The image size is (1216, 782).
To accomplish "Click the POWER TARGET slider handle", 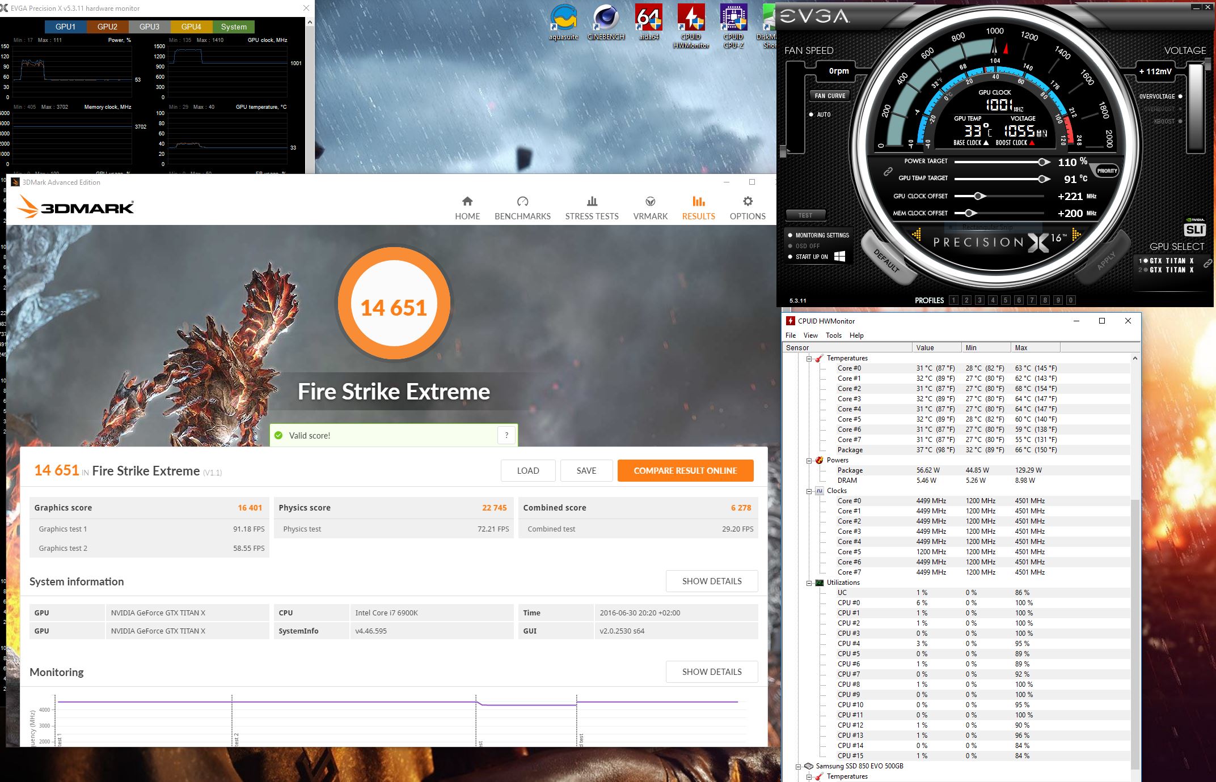I will coord(1043,162).
